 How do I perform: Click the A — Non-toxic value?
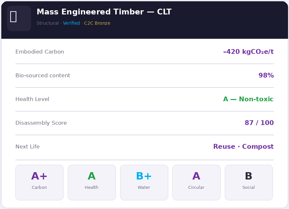pyautogui.click(x=248, y=99)
